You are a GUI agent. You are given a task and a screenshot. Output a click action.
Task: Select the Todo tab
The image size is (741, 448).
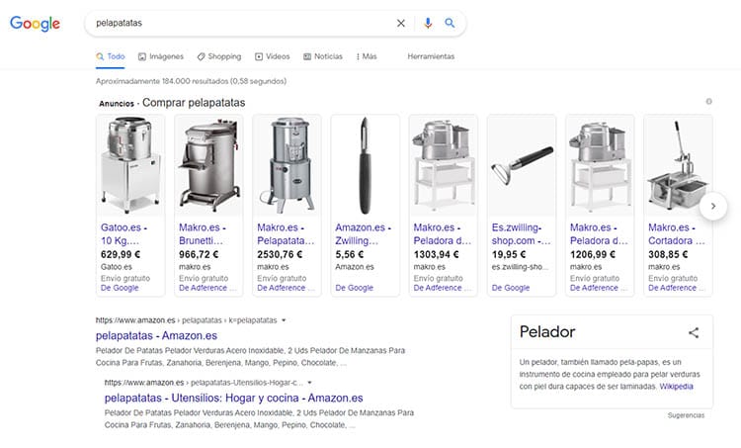[110, 56]
